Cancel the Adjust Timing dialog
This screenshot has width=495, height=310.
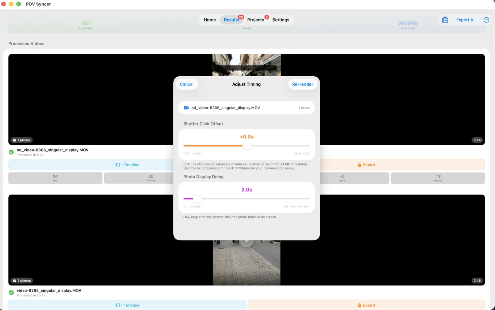coord(187,84)
